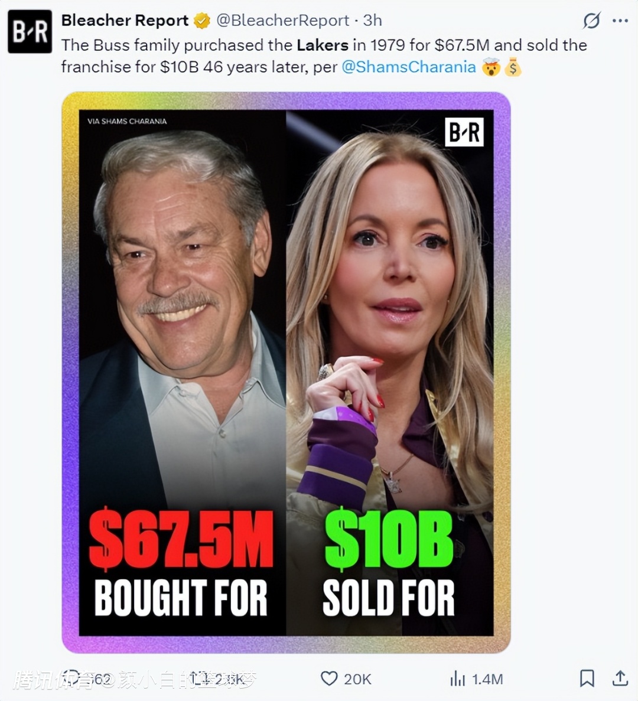Viewport: 638px width, 701px height.
Task: Click the @BleacherReport handle
Action: (283, 21)
